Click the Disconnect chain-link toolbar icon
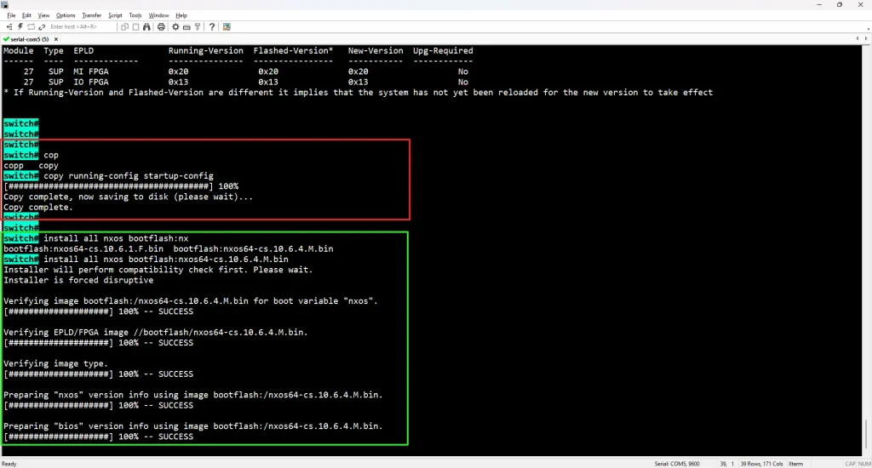The height and width of the screenshot is (468, 872). [x=42, y=26]
